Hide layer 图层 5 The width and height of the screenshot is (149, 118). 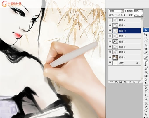click(110, 52)
